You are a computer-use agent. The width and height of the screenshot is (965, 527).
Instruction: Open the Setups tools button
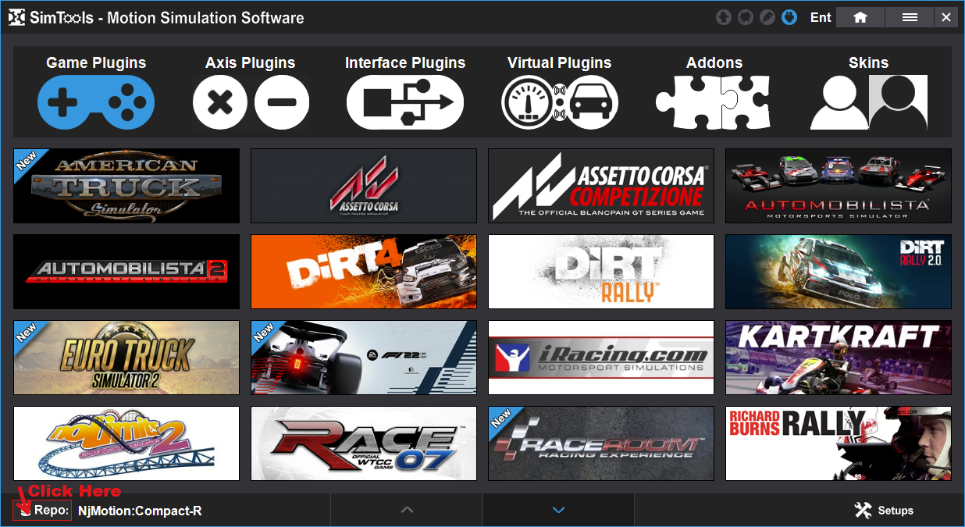click(884, 511)
